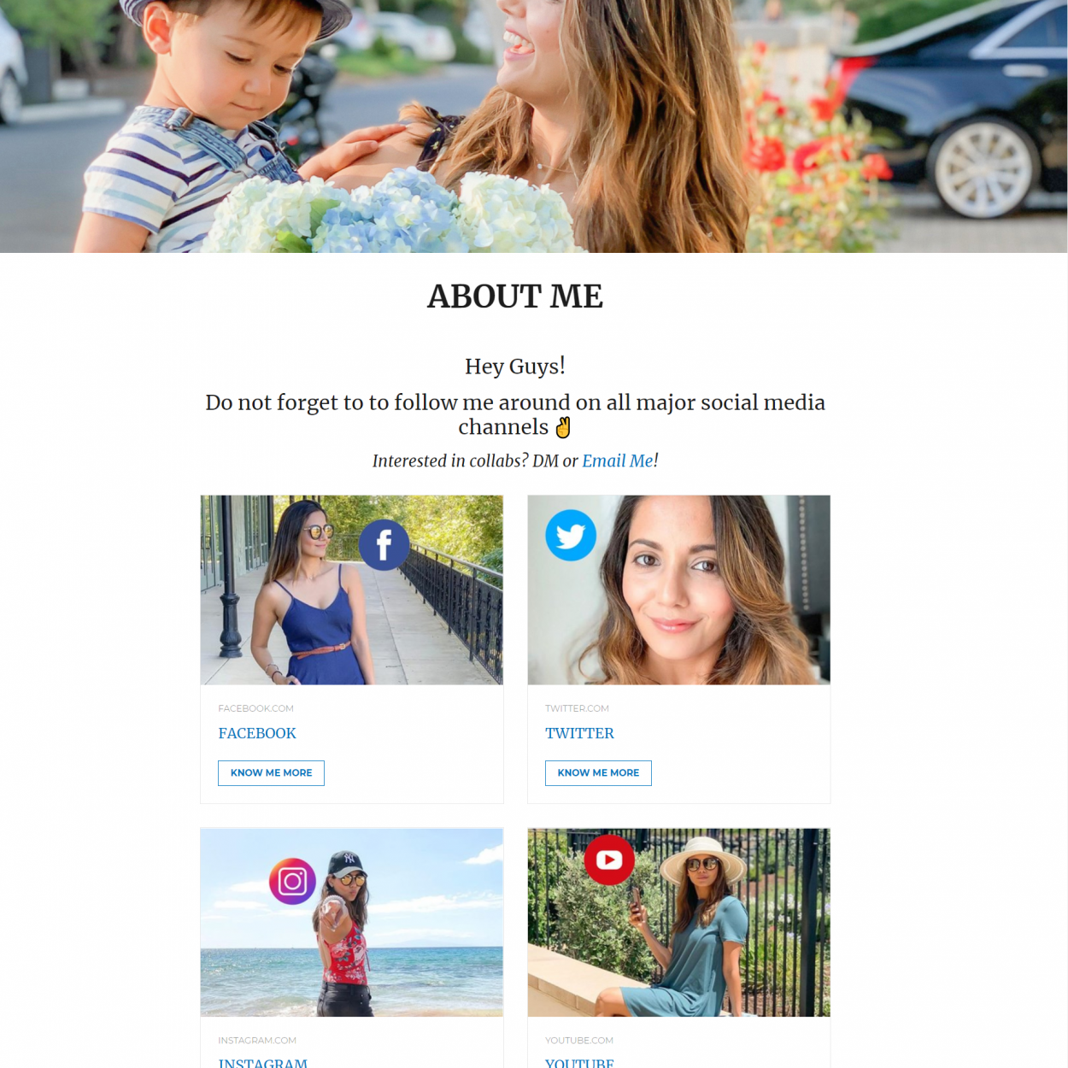Screen dimensions: 1068x1068
Task: Click the Instagram camera icon
Action: pyautogui.click(x=292, y=881)
